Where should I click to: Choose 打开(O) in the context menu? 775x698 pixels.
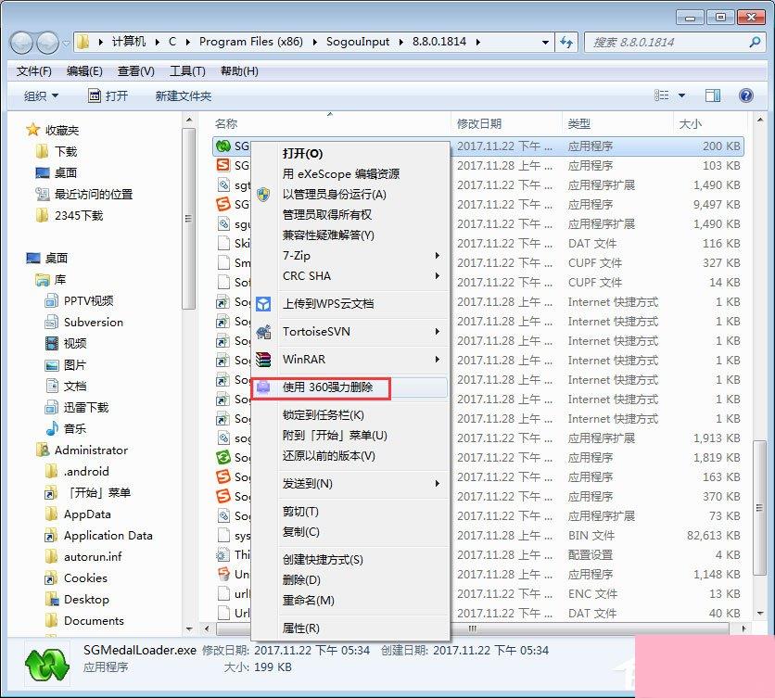(302, 154)
